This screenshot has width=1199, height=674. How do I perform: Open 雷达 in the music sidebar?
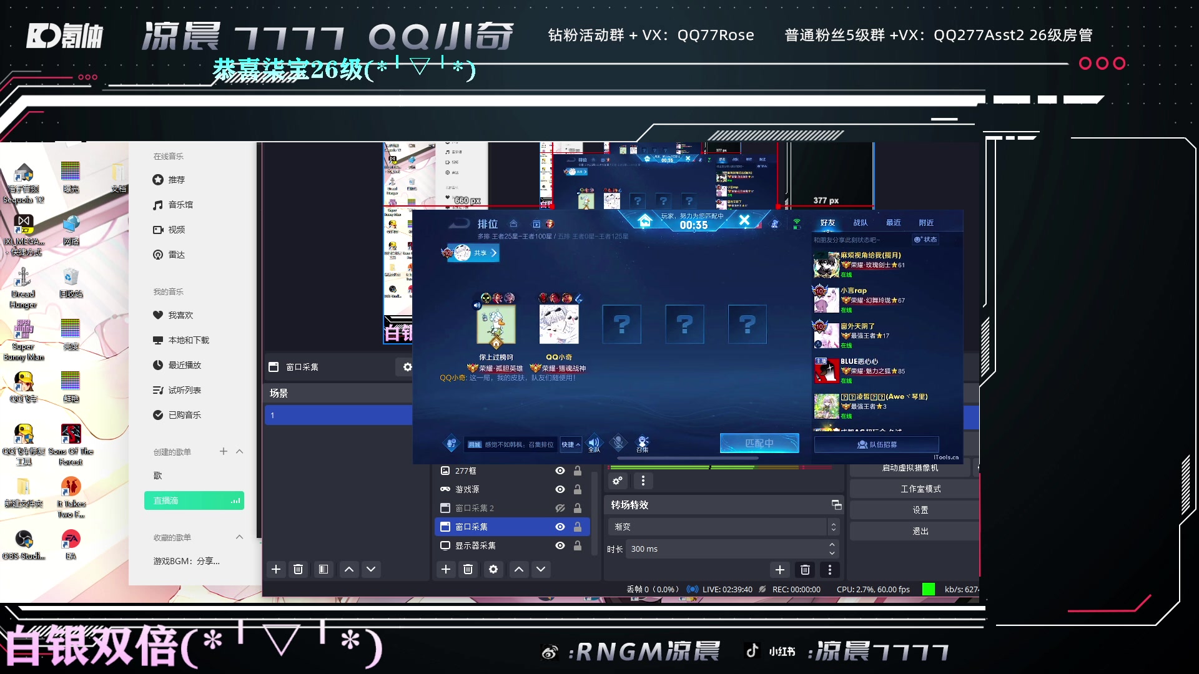click(x=169, y=255)
